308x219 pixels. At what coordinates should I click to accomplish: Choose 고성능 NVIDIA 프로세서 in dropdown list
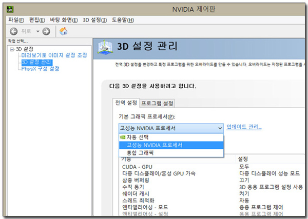(x=171, y=145)
